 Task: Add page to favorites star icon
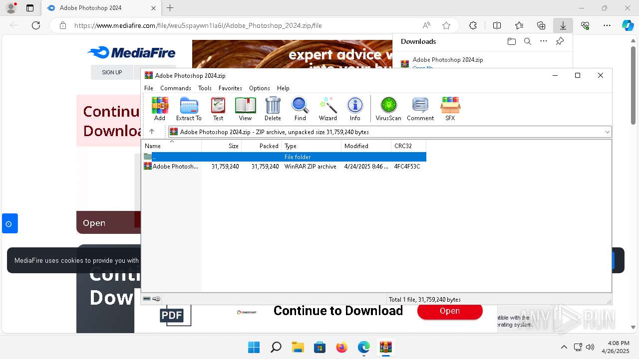point(446,25)
